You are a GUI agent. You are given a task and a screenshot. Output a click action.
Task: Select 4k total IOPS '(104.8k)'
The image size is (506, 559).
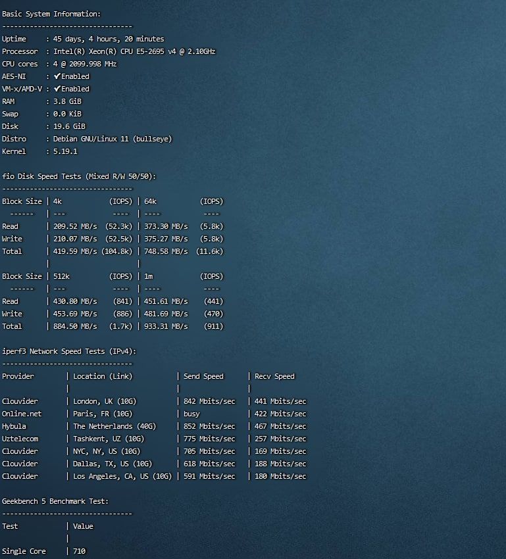117,251
